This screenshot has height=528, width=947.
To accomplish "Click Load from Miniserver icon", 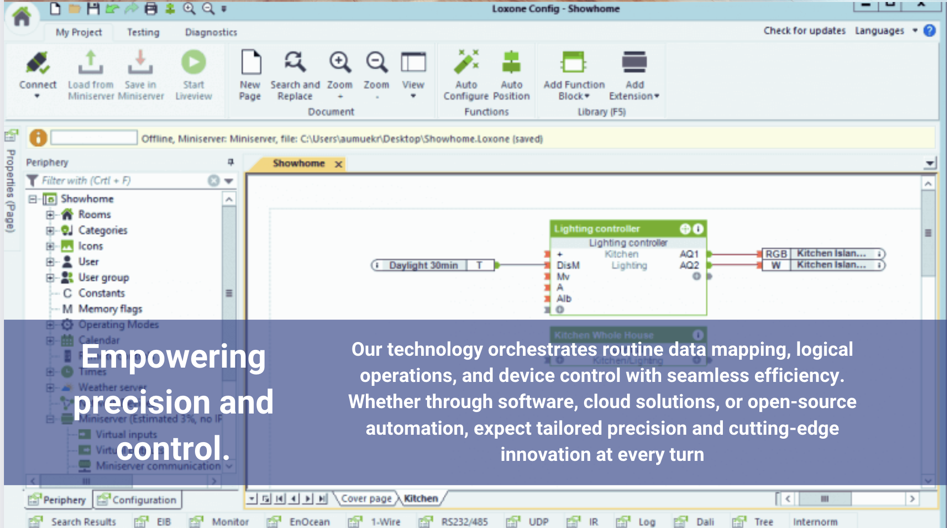I will pyautogui.click(x=91, y=63).
